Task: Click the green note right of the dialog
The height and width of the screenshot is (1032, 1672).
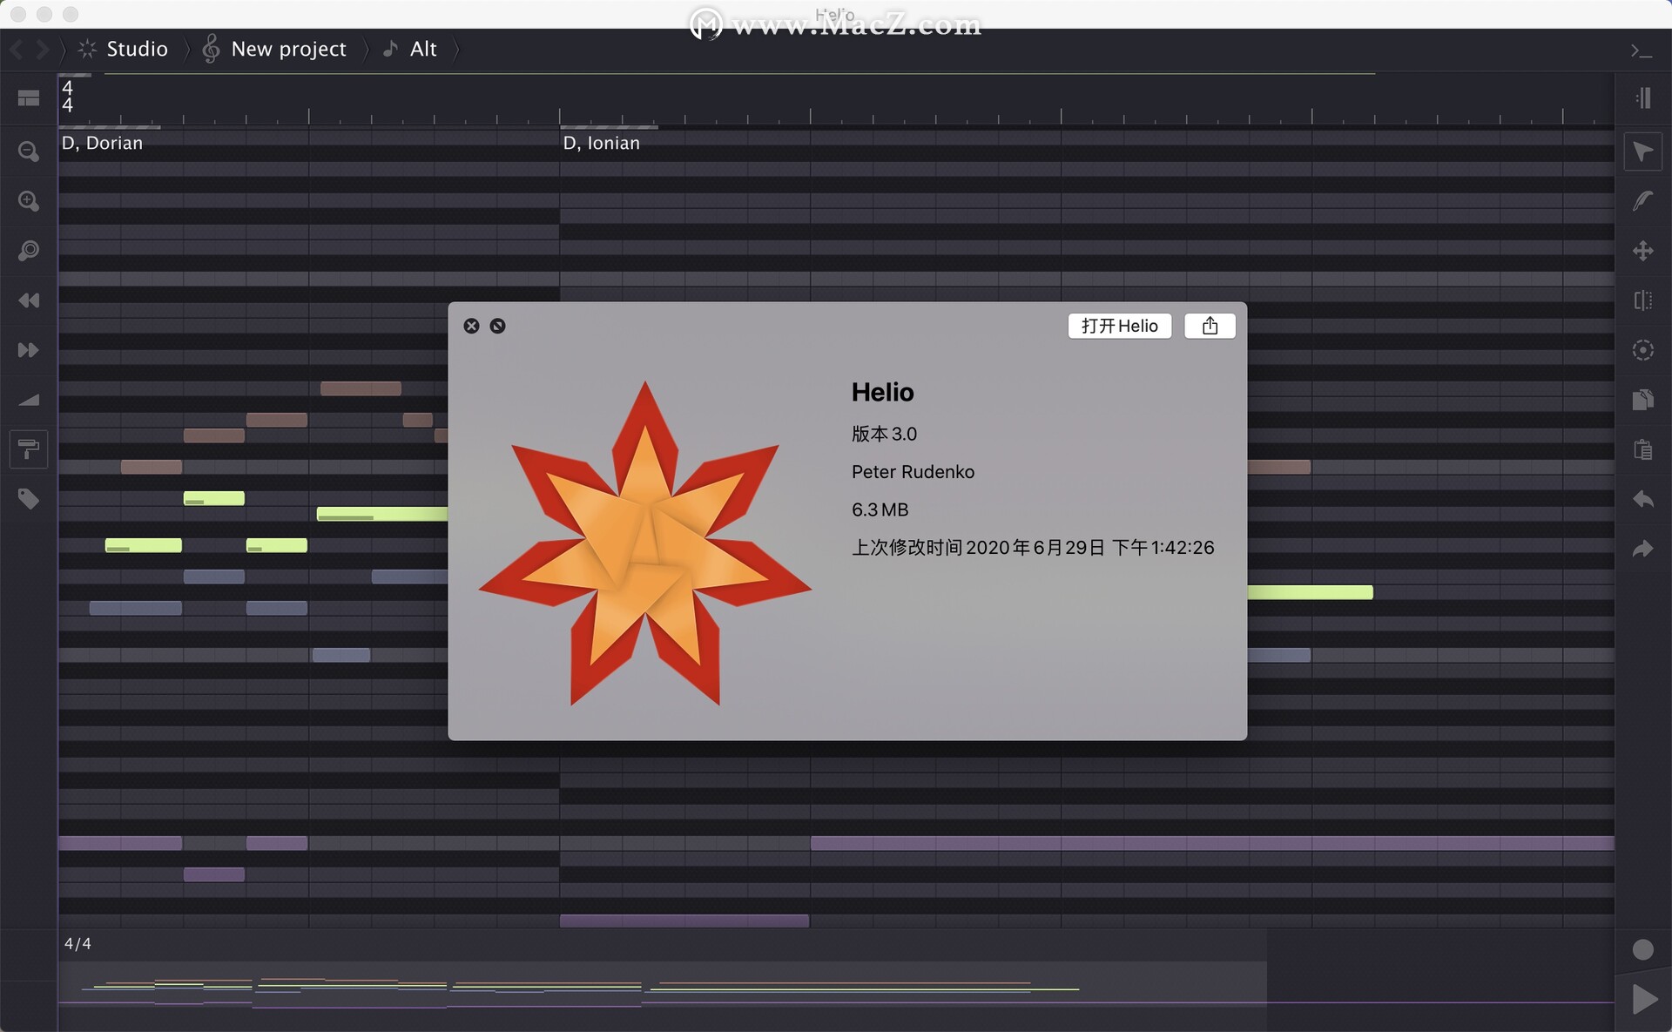Action: coord(1310,592)
